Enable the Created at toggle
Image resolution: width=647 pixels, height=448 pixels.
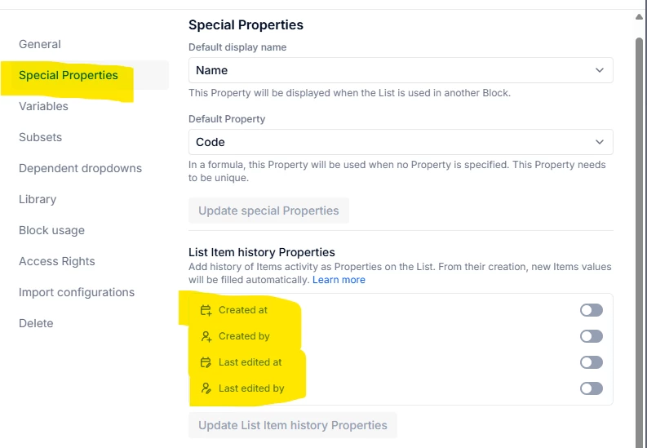pyautogui.click(x=592, y=310)
